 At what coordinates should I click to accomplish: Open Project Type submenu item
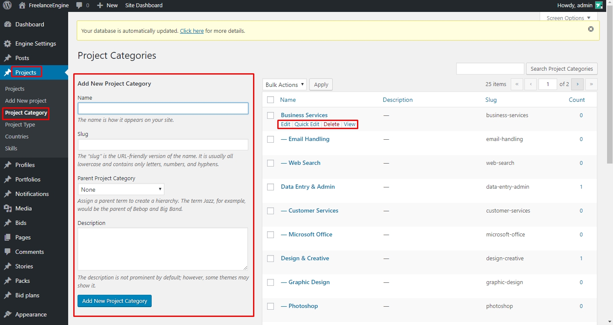click(20, 125)
